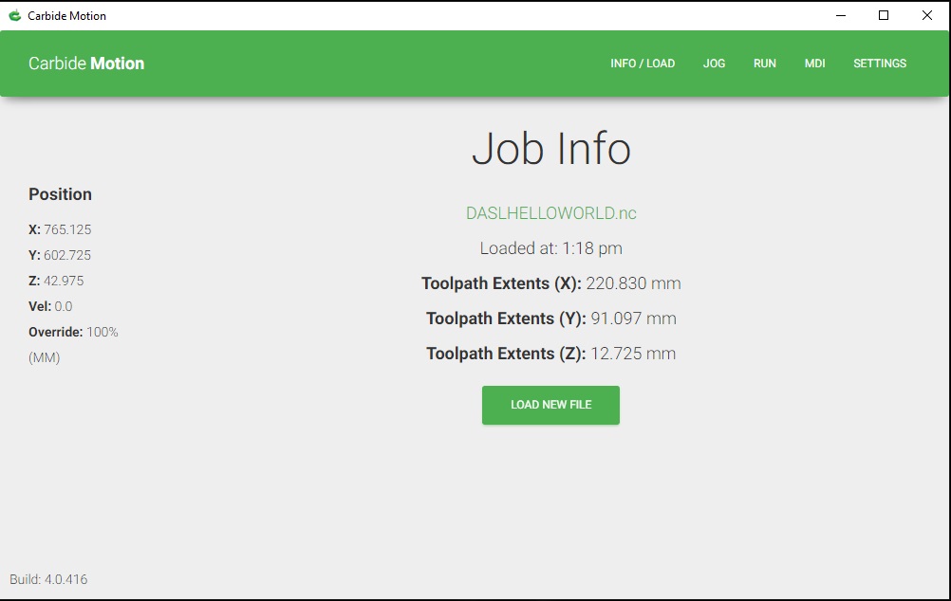The image size is (951, 601).
Task: Click the Position heading
Action: [x=60, y=194]
